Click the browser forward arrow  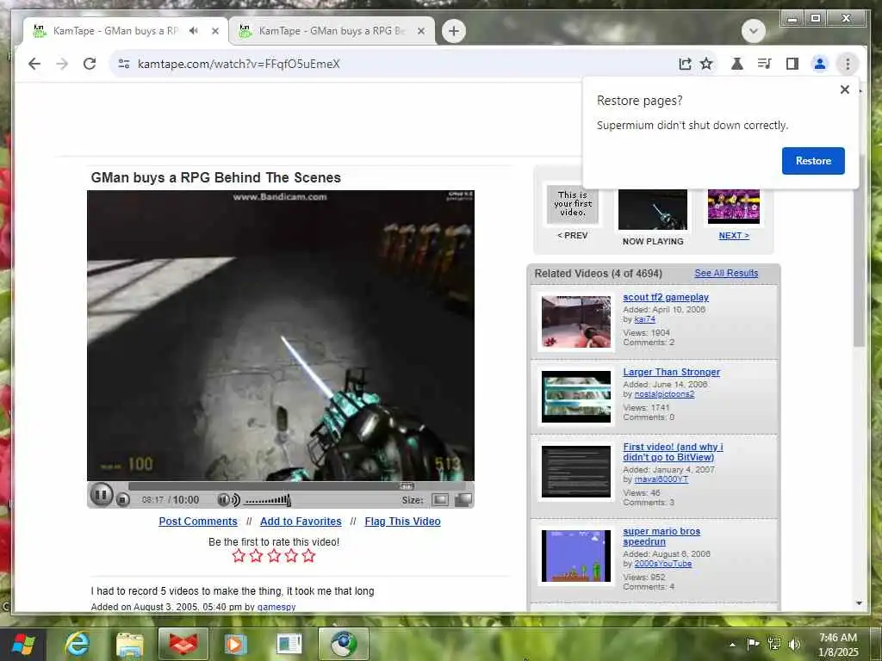[62, 64]
